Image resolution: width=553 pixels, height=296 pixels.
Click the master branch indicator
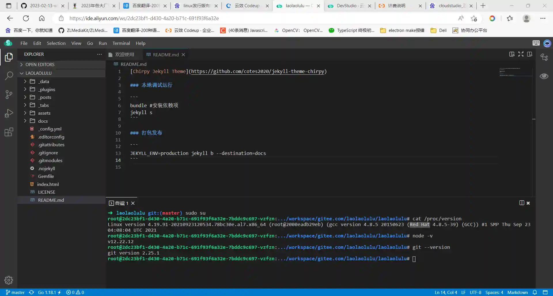tap(15, 292)
